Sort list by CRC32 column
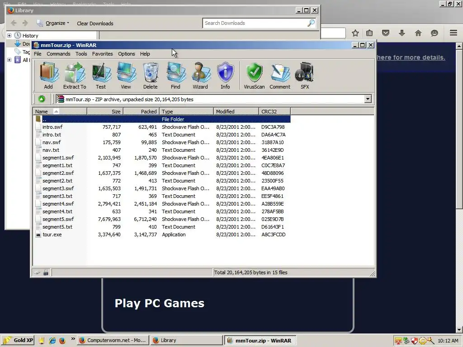 pos(274,111)
